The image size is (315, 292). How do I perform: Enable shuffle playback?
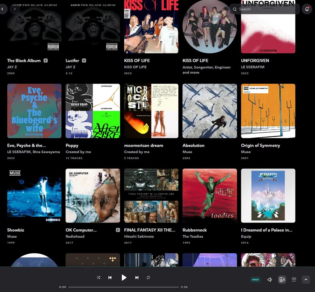click(98, 278)
